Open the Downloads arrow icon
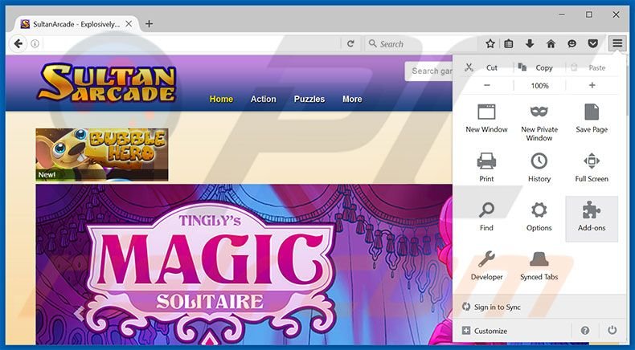The height and width of the screenshot is (350, 635). pos(530,43)
